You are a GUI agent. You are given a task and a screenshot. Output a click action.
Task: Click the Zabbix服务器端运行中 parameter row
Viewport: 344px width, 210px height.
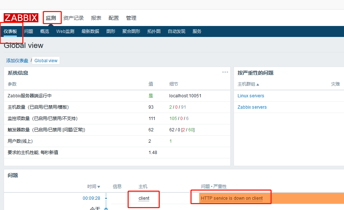point(117,96)
